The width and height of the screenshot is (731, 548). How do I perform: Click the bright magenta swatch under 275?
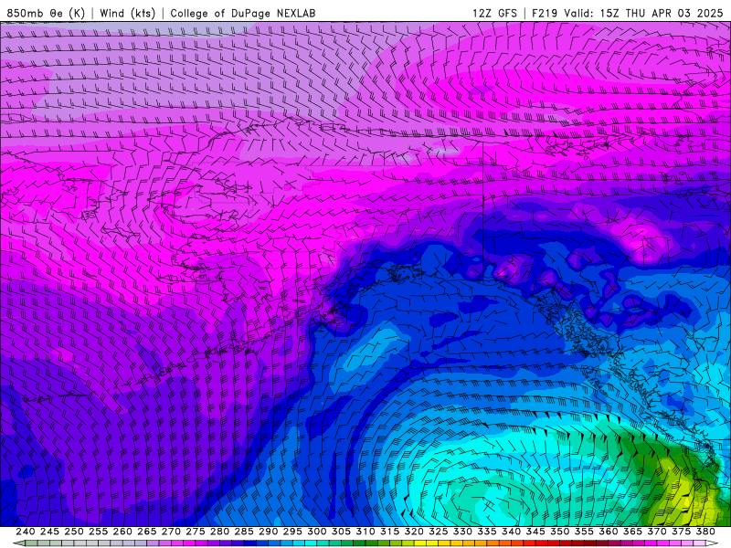click(189, 543)
